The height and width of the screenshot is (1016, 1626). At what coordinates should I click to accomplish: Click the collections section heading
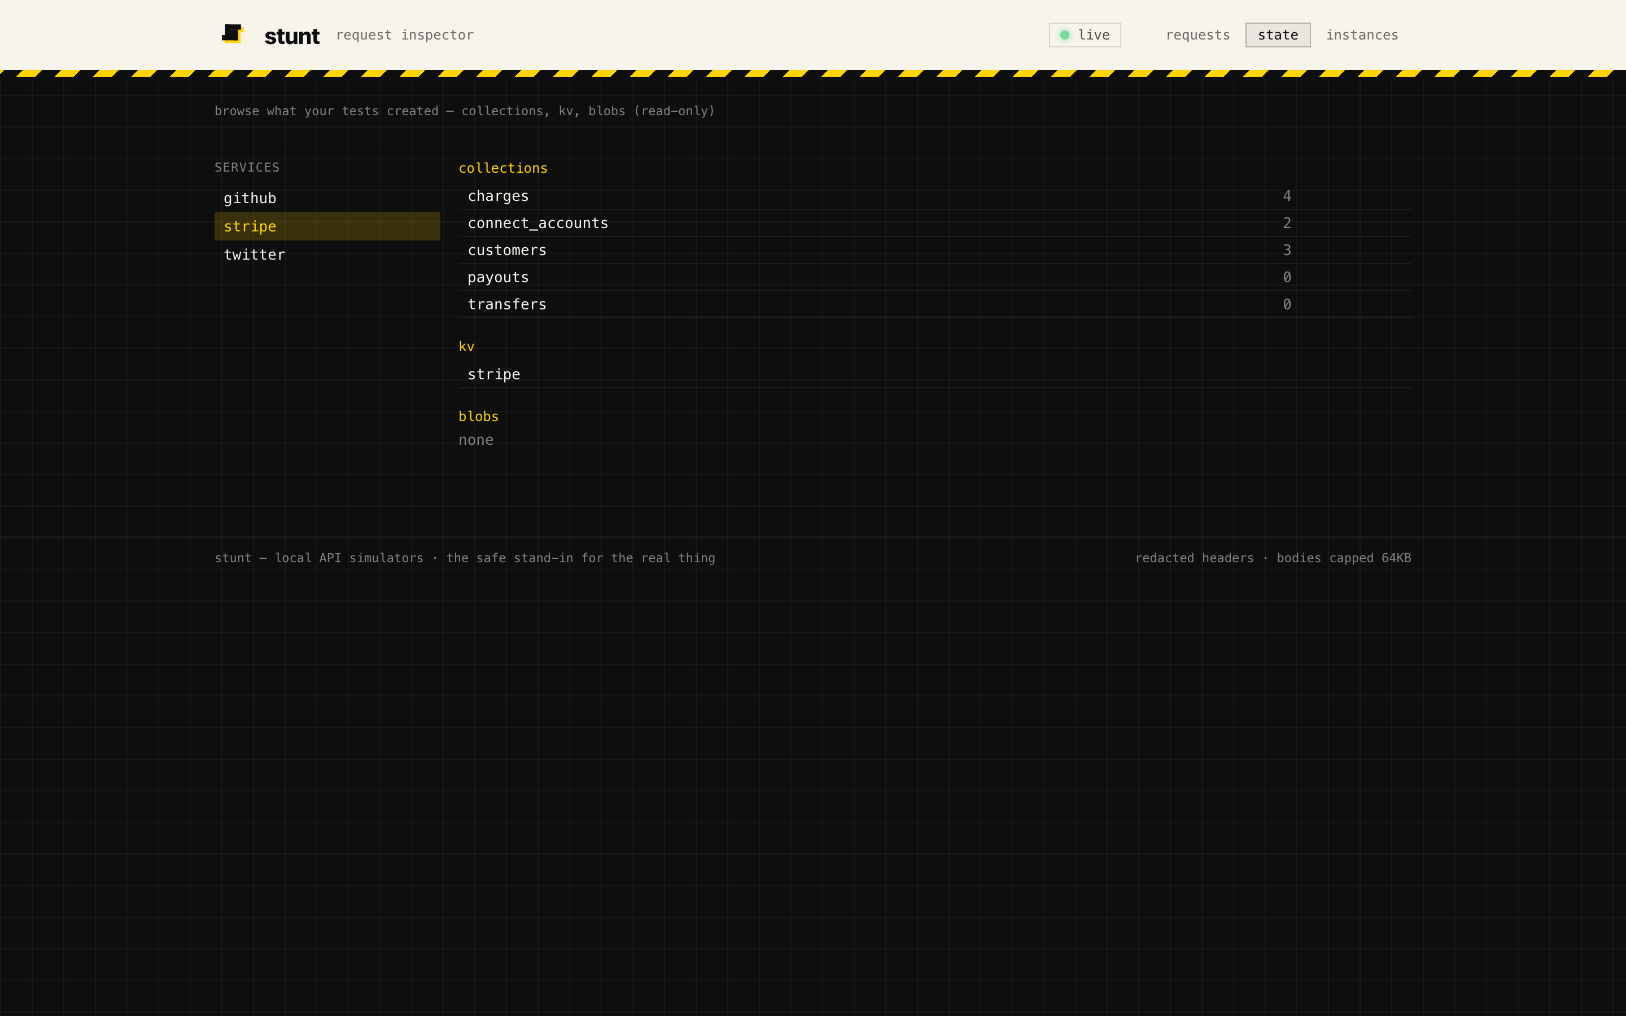coord(502,168)
